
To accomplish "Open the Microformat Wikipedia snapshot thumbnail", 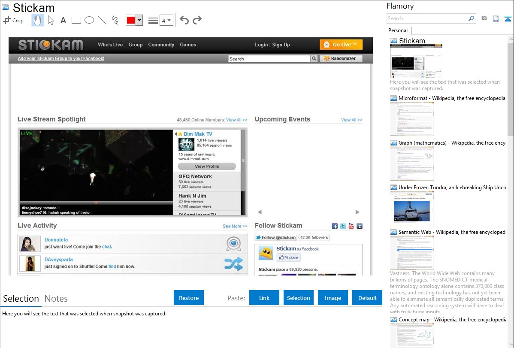I will [412, 119].
